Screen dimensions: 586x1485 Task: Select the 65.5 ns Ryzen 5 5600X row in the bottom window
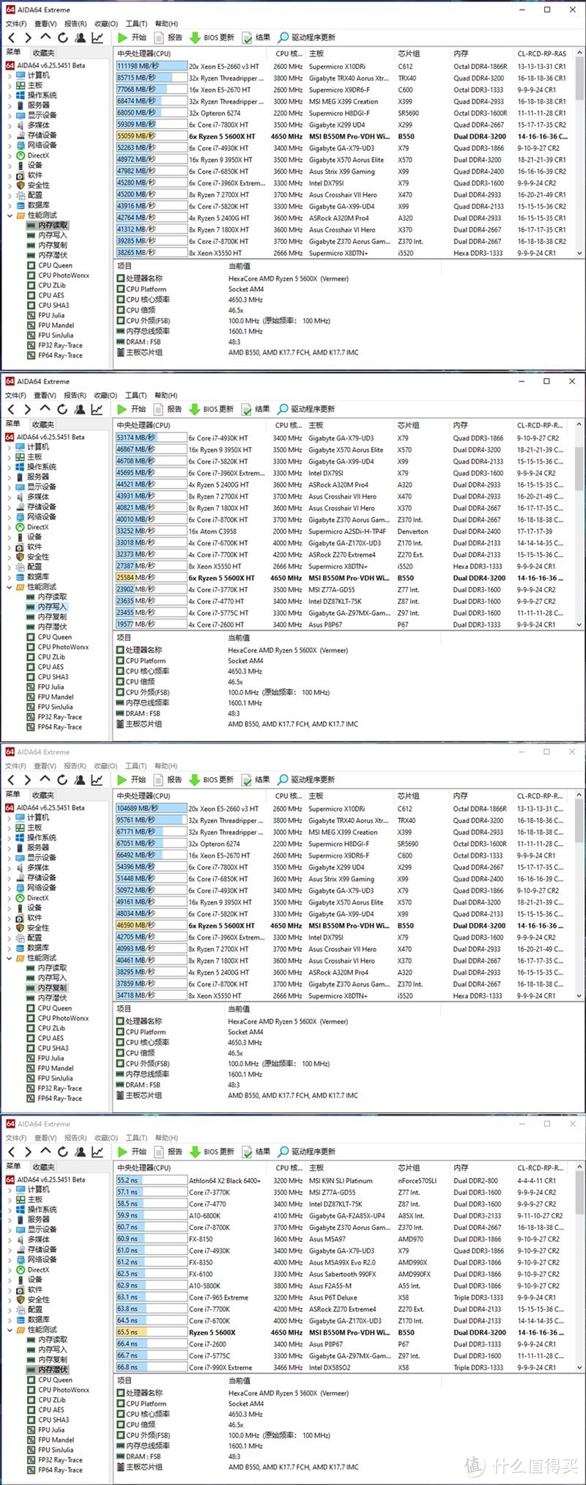click(x=345, y=1333)
